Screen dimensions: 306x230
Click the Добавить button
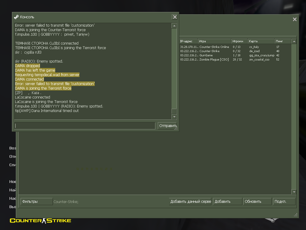[x=227, y=202]
